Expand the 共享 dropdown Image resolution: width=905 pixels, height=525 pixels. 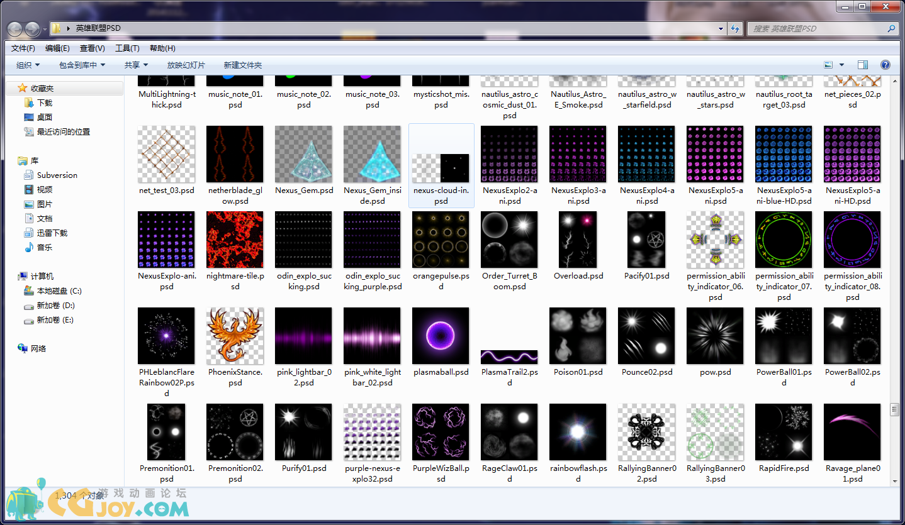click(137, 65)
